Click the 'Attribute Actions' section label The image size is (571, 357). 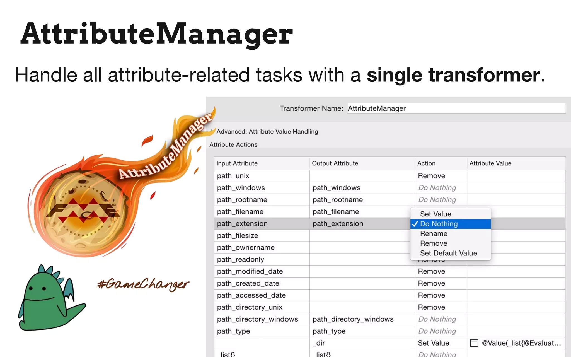coord(233,145)
